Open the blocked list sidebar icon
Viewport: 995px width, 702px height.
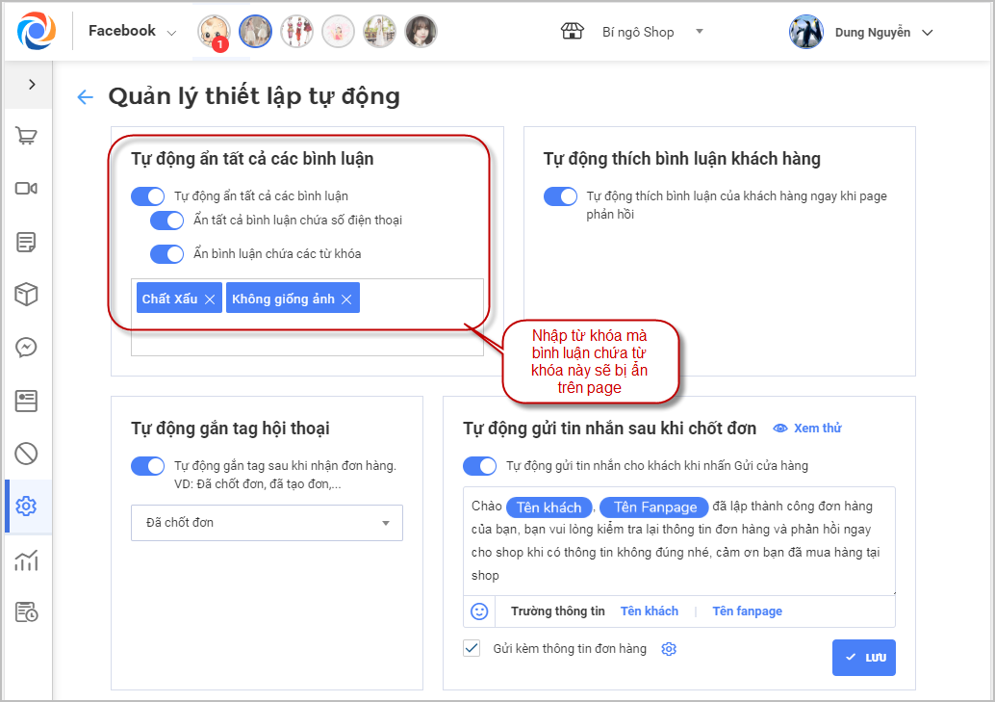pos(26,454)
